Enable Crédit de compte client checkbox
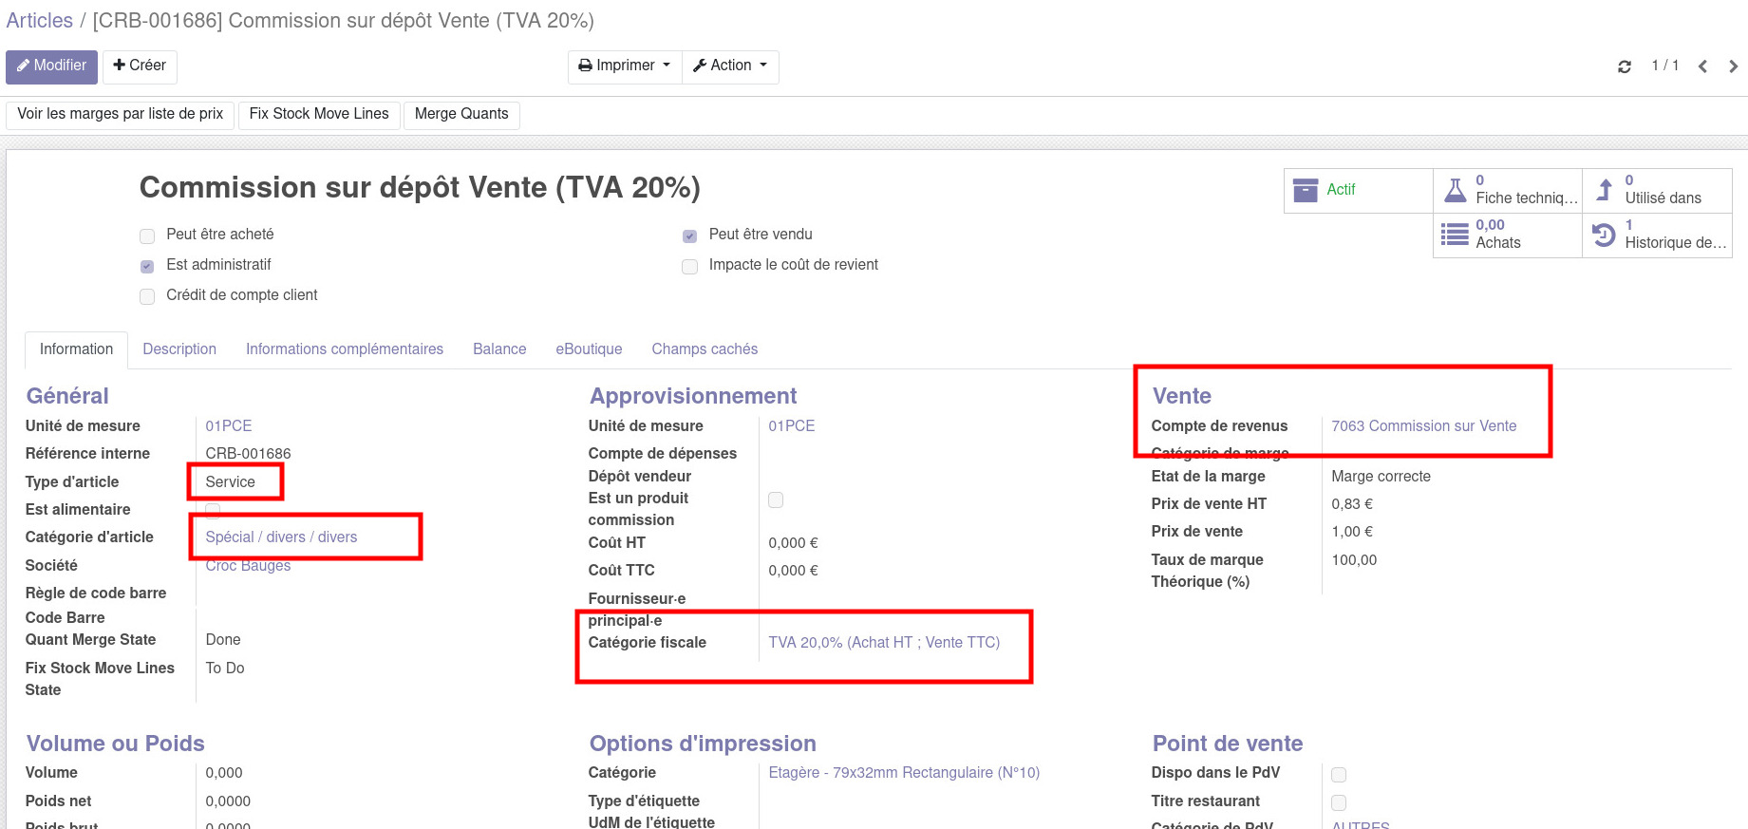The height and width of the screenshot is (829, 1748). pos(147,297)
